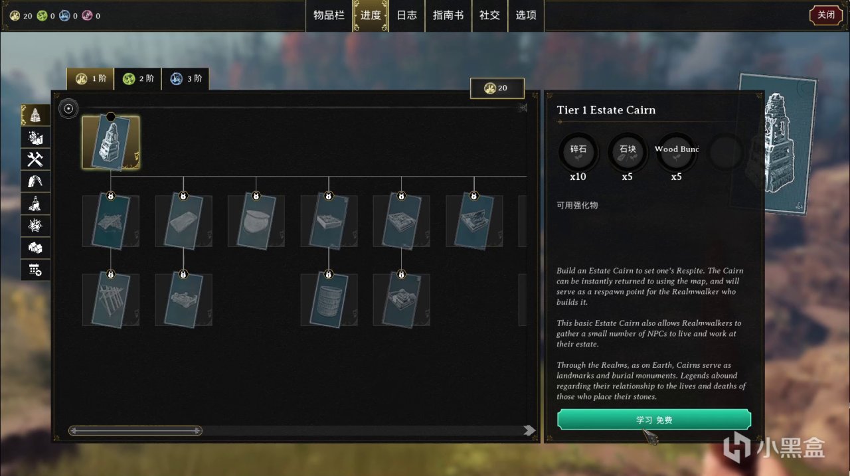
Task: Select the locked bowl-shaped item card
Action: tap(256, 221)
